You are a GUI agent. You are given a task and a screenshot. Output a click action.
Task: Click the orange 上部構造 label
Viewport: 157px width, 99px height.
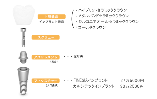click(x=52, y=17)
